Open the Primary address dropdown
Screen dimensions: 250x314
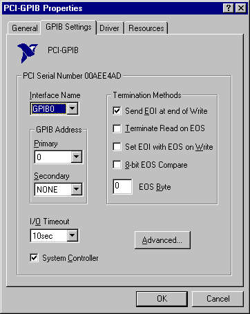click(77, 157)
